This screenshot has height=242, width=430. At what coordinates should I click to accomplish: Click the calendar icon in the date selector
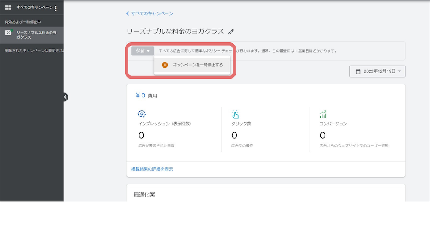(x=358, y=71)
